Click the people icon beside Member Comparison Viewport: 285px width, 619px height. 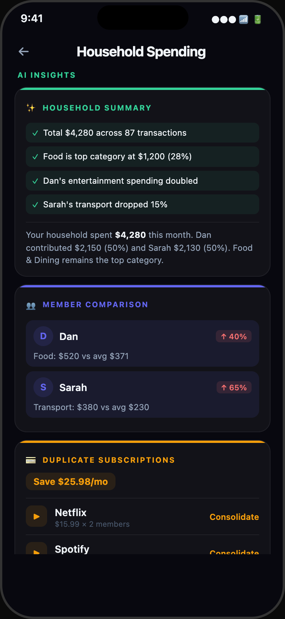31,305
